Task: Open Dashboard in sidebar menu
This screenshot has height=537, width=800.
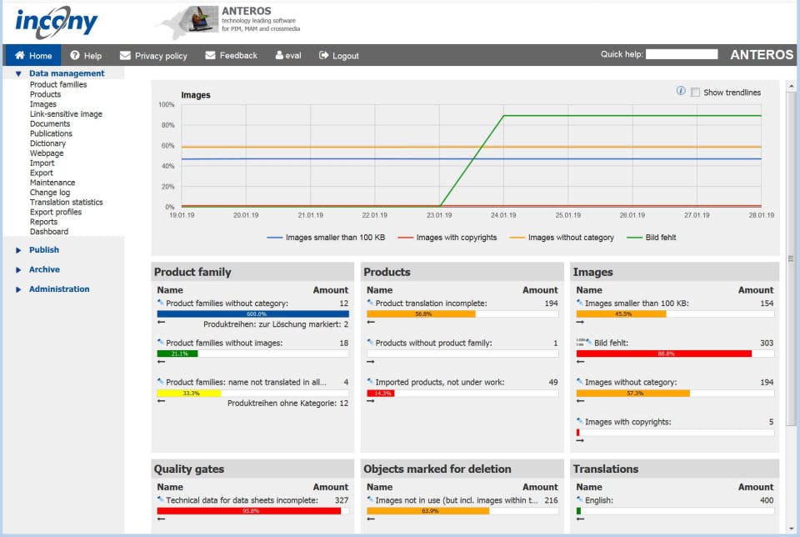Action: [x=49, y=232]
